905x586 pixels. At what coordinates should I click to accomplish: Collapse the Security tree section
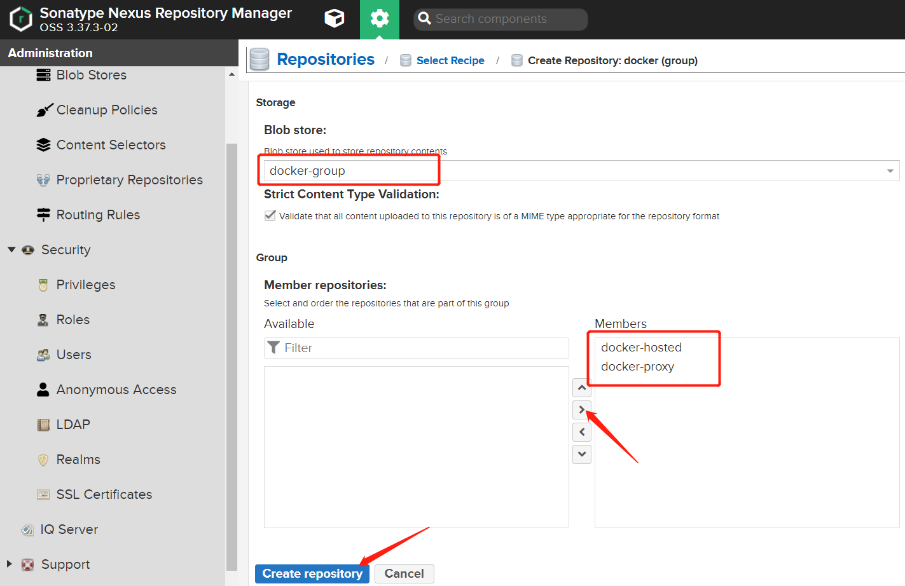[x=11, y=250]
